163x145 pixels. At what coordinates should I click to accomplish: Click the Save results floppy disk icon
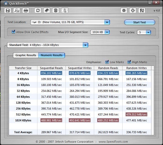[8, 11]
